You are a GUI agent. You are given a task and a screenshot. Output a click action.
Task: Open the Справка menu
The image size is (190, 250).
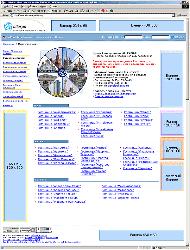[54, 6]
